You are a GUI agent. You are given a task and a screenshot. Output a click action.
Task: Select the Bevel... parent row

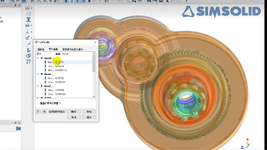[x=64, y=74]
